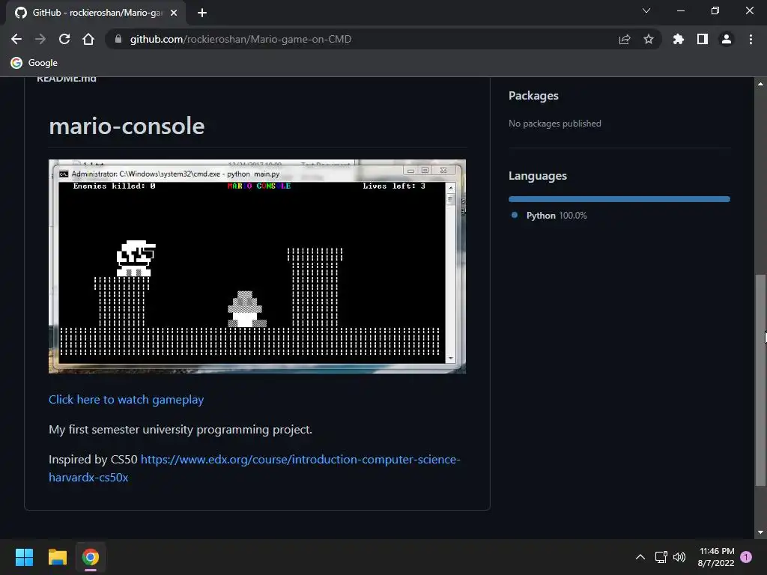Open the clock showing 11:46 PM
767x575 pixels.
[716, 557]
